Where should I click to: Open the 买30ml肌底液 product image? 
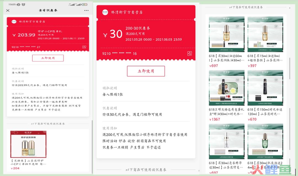[x=265, y=142]
